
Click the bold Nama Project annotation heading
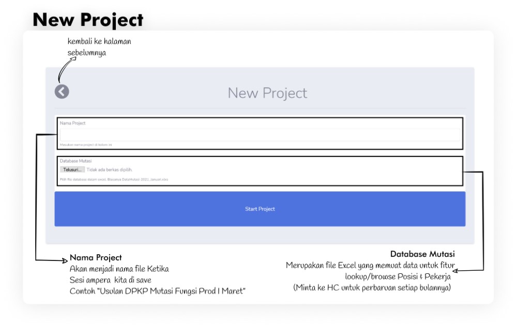click(96, 257)
